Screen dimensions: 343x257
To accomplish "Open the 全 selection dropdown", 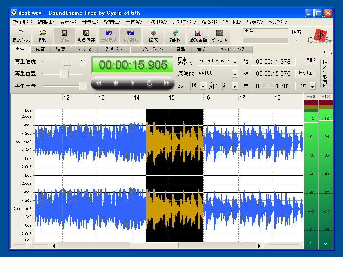I will (312, 86).
